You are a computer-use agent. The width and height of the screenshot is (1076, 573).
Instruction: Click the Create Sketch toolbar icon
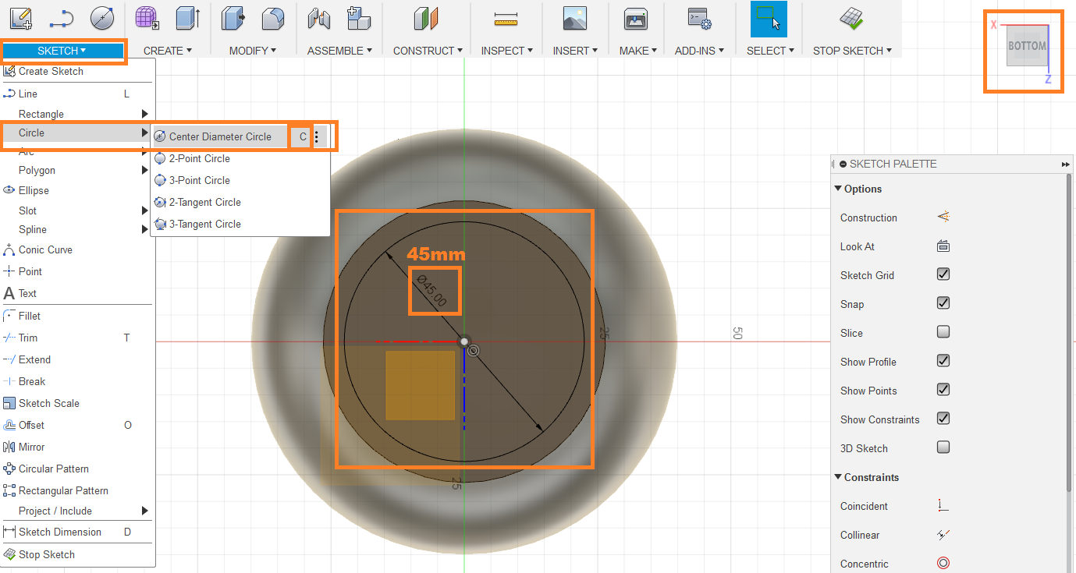point(21,18)
